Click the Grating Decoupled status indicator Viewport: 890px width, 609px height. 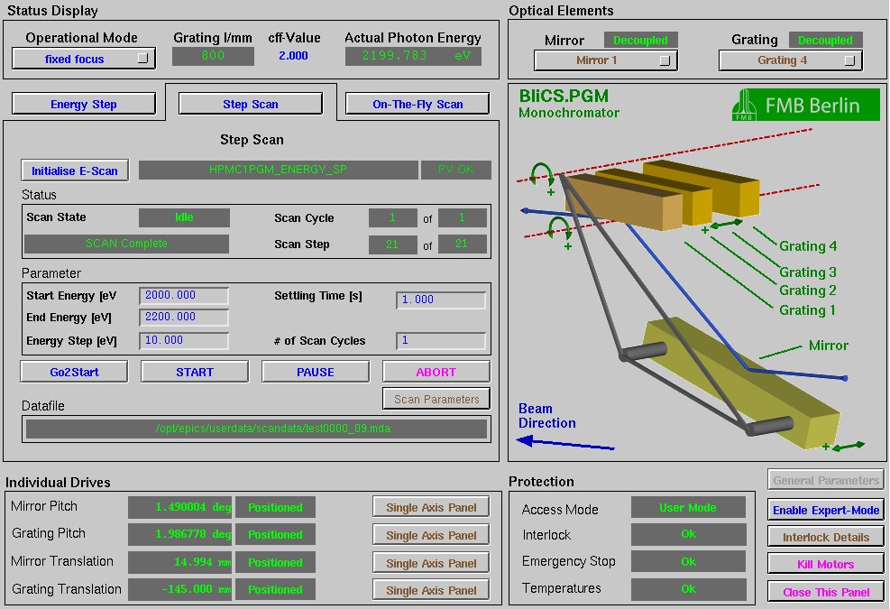coord(825,41)
